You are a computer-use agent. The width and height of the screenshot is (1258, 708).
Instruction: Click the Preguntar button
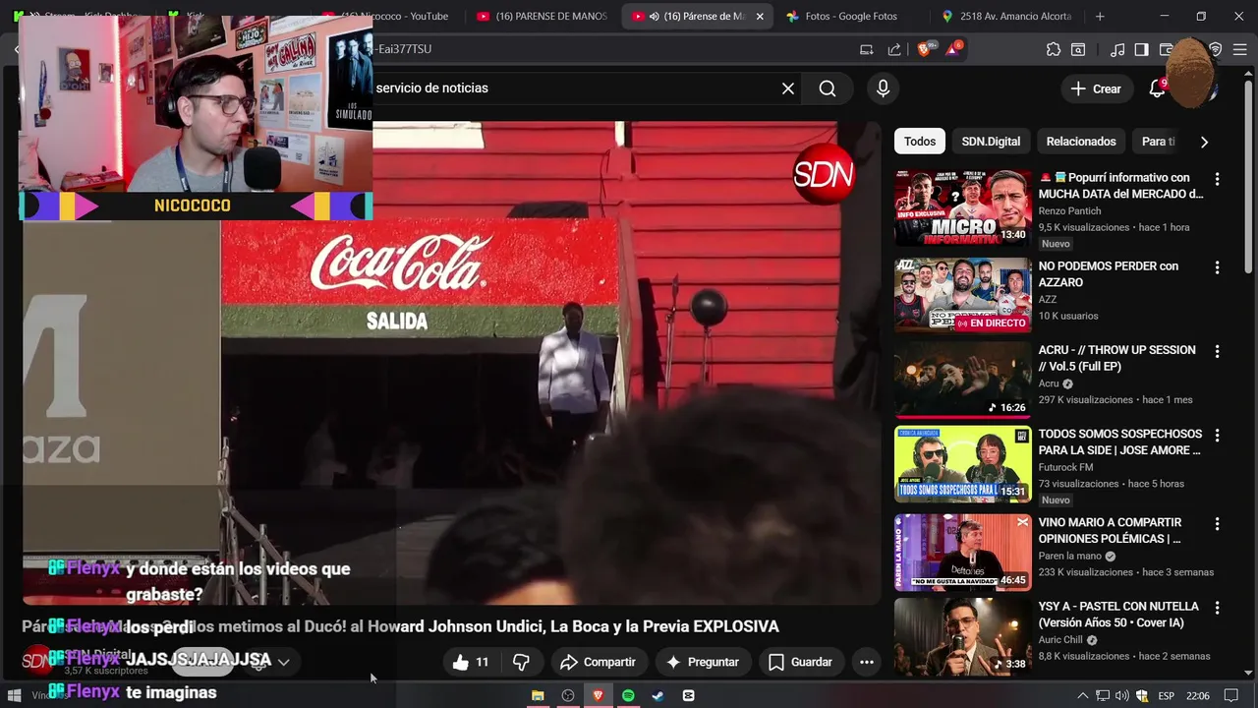(x=702, y=662)
